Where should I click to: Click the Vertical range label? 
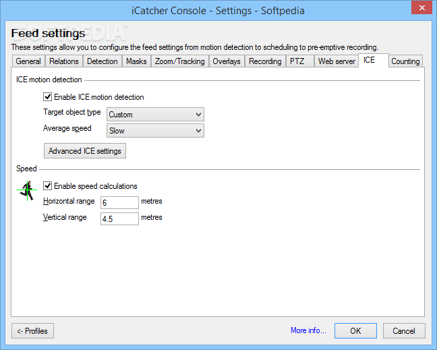pyautogui.click(x=65, y=217)
